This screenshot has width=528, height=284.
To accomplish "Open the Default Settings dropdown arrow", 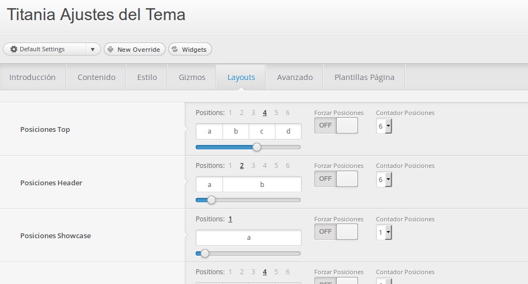I will pyautogui.click(x=92, y=50).
